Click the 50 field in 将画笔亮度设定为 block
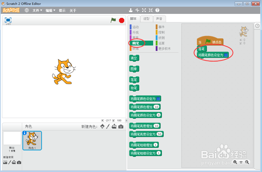Viewport: 262px width, 172px height. tap(160, 134)
